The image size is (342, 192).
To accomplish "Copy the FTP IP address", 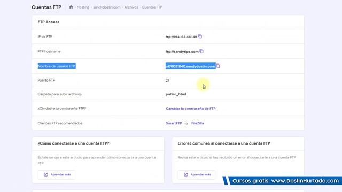I will coord(200,37).
